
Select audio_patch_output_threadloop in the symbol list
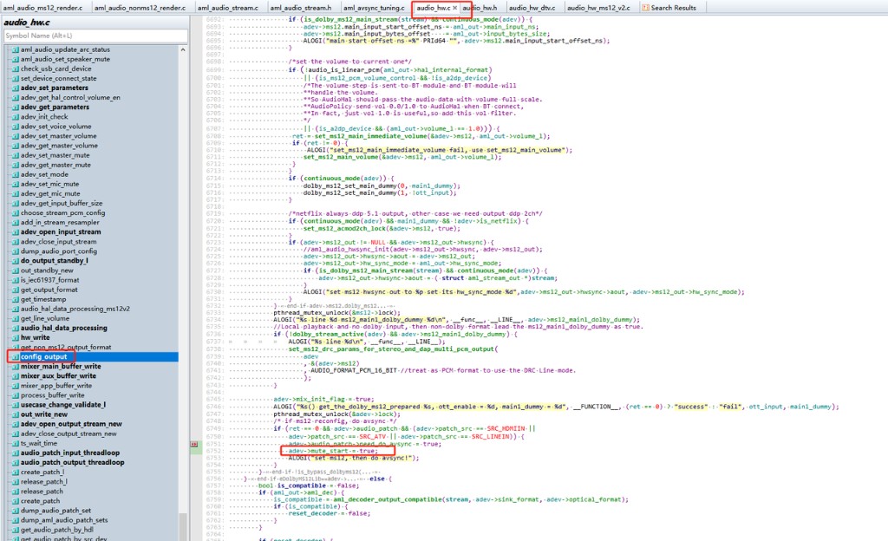coord(73,464)
